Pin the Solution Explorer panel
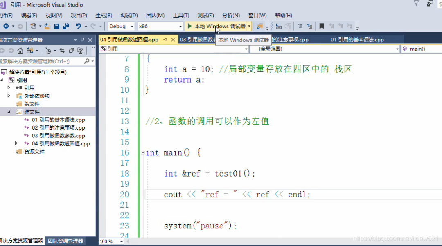442x246 pixels. pyautogui.click(x=83, y=40)
